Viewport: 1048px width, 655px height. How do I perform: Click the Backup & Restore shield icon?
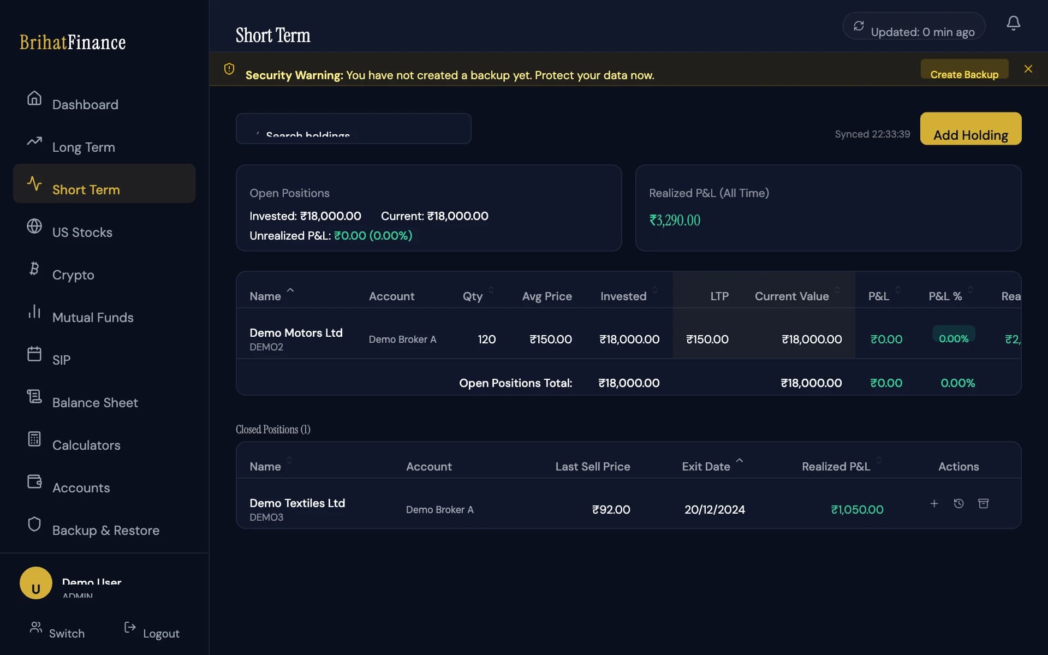(34, 524)
